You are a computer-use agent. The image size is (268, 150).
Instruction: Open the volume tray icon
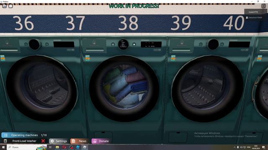(241, 147)
